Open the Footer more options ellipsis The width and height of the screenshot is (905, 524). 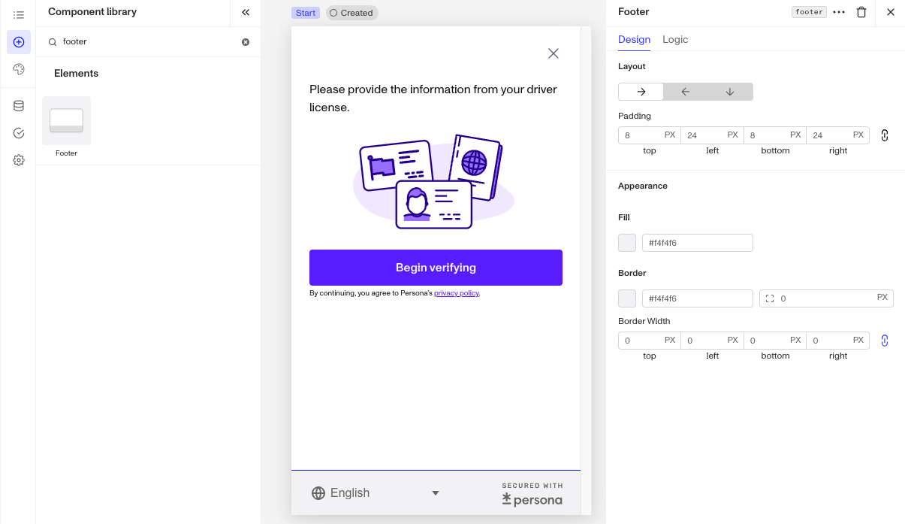click(x=839, y=12)
